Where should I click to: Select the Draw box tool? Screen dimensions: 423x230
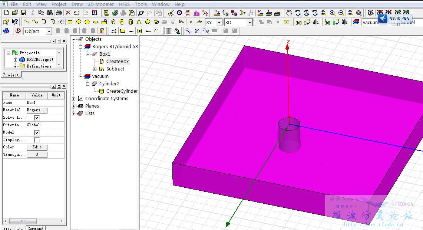(113, 22)
